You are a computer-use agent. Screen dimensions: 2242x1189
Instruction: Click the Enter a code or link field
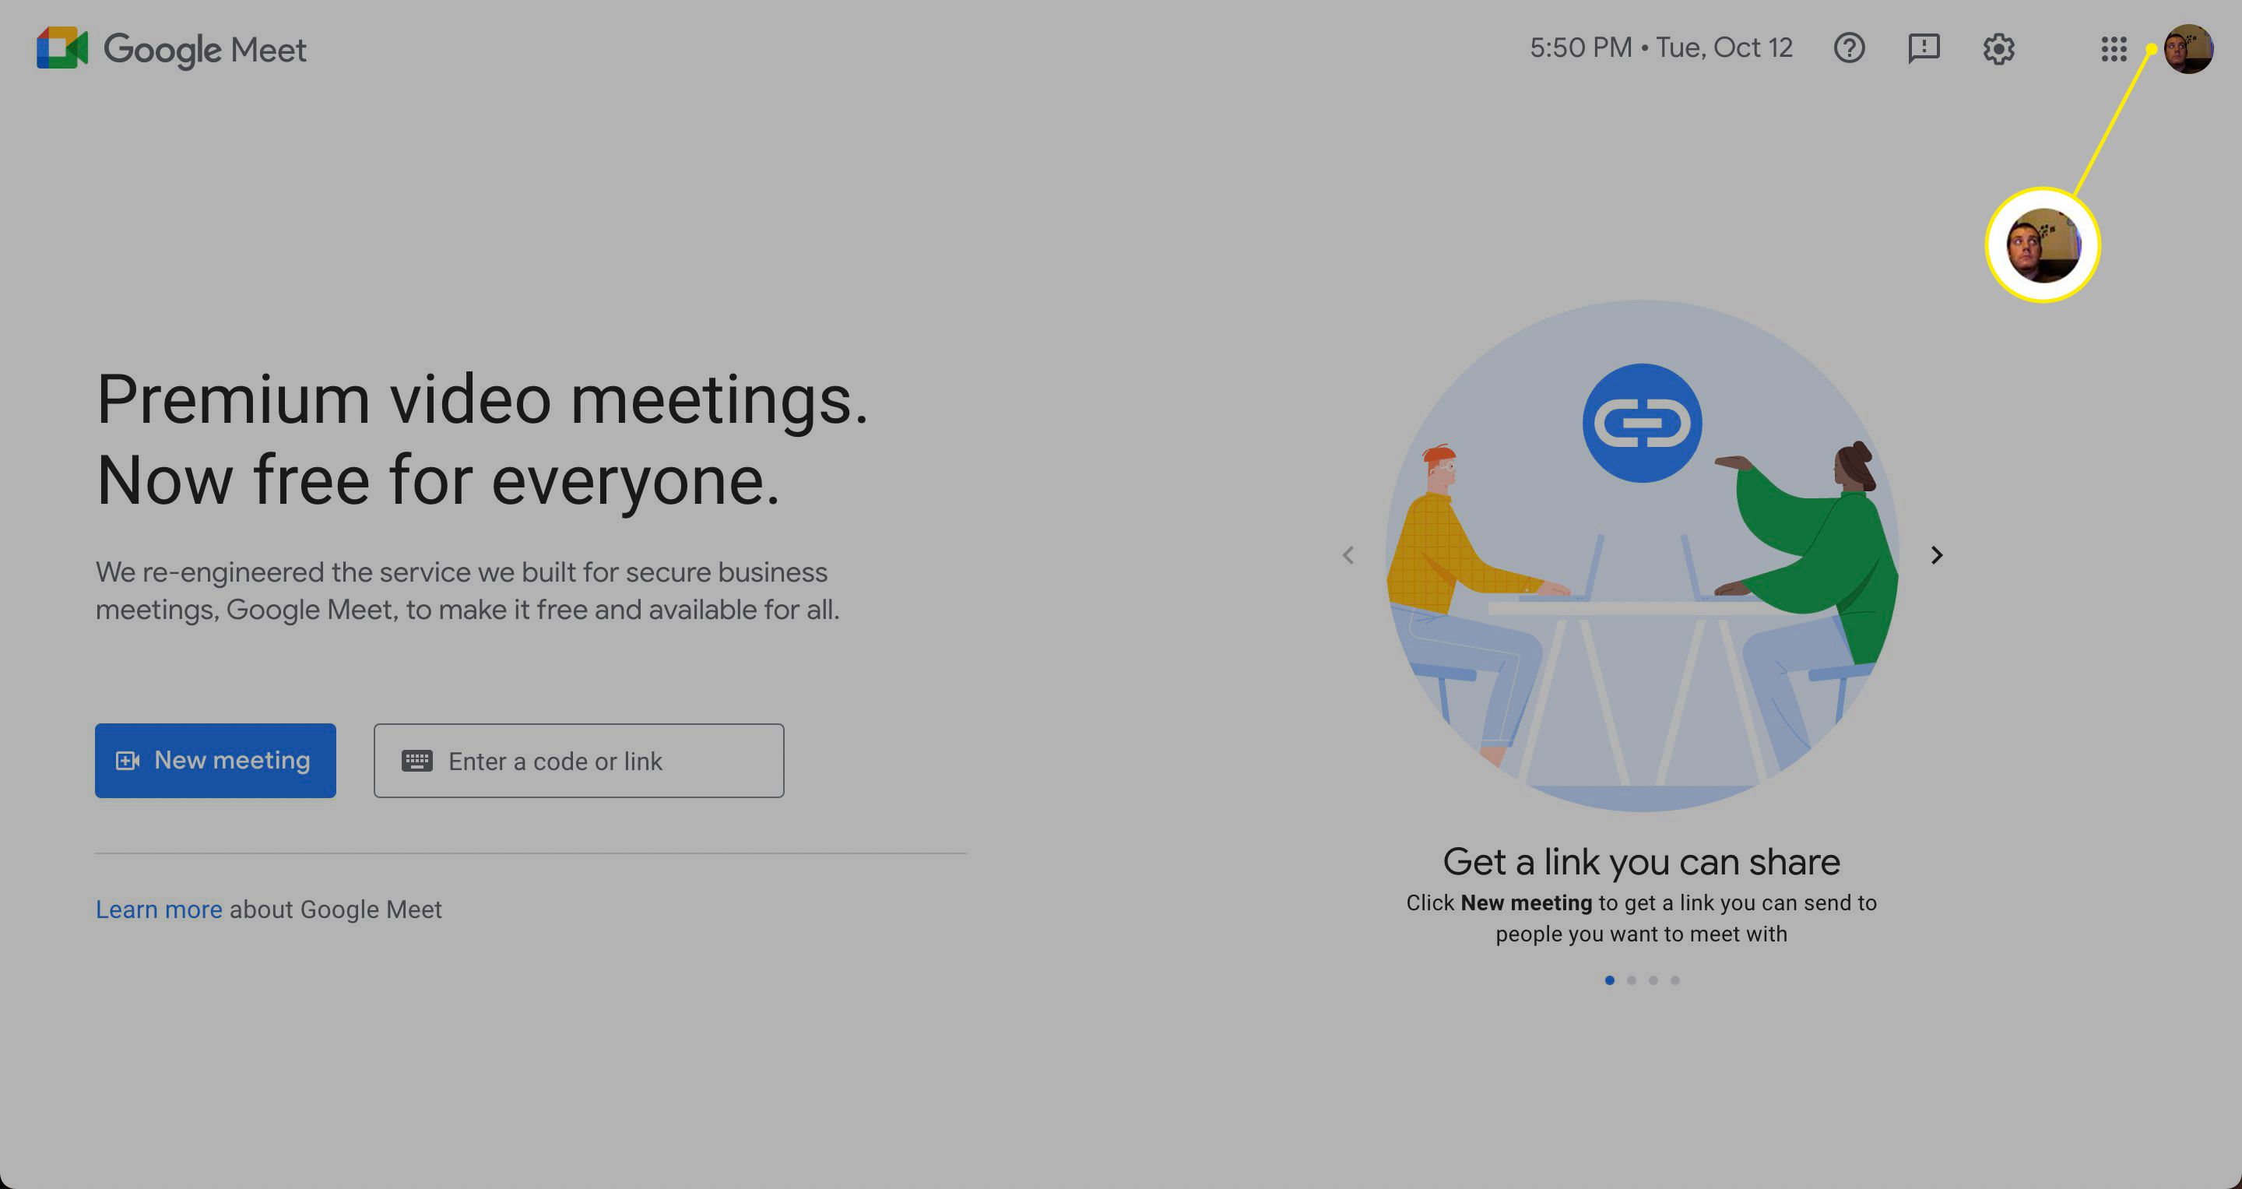click(x=578, y=761)
